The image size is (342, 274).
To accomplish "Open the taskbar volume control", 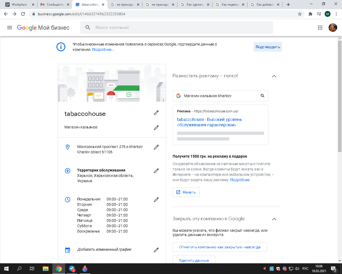I will coord(297,269).
